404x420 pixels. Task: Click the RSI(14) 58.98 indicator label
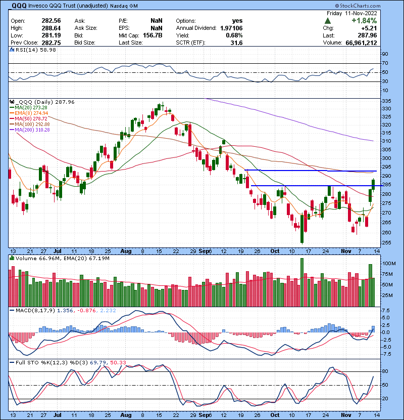pos(36,50)
